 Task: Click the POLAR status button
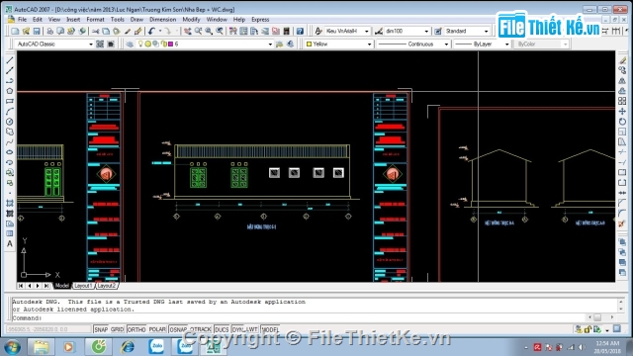(157, 329)
